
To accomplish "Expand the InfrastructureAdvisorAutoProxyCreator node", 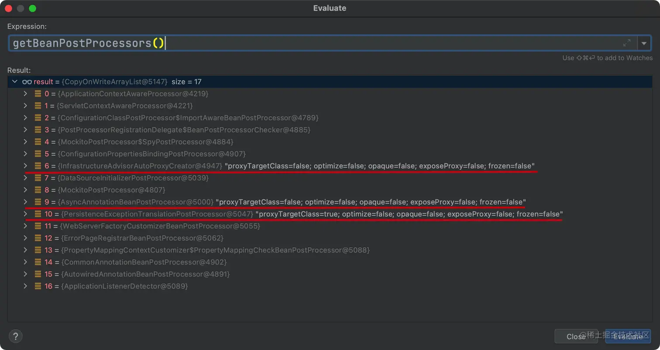I will pos(25,166).
